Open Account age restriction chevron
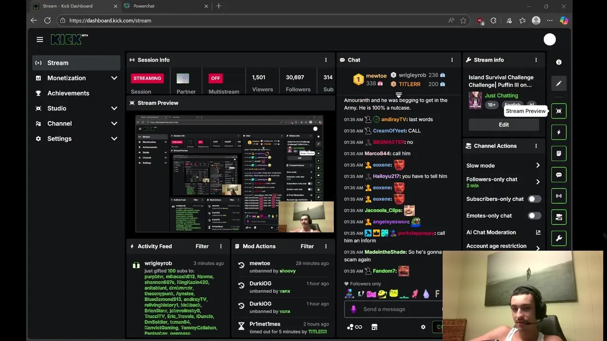 [x=538, y=248]
